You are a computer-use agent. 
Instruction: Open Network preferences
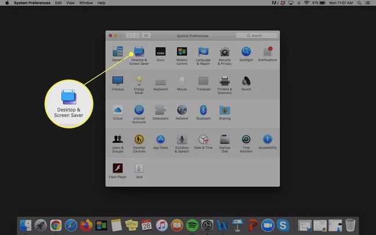pyautogui.click(x=182, y=112)
